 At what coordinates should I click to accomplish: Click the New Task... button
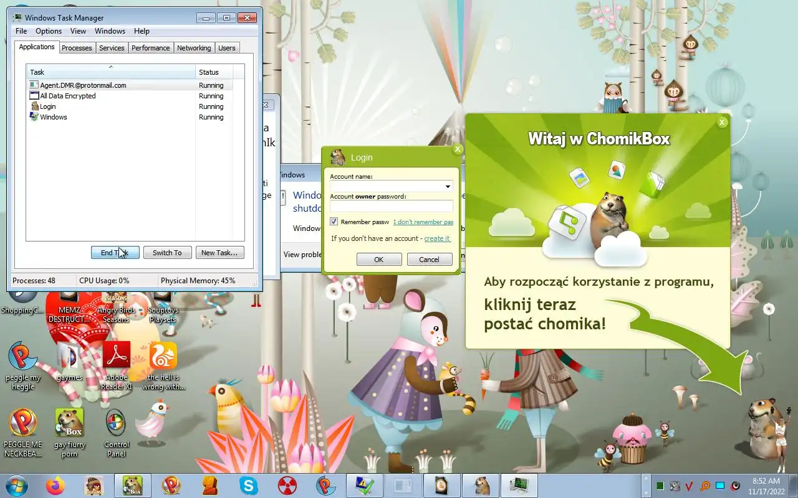coord(219,253)
